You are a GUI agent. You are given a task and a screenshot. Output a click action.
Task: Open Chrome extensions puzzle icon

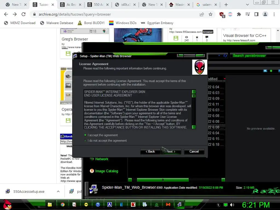coord(239,14)
